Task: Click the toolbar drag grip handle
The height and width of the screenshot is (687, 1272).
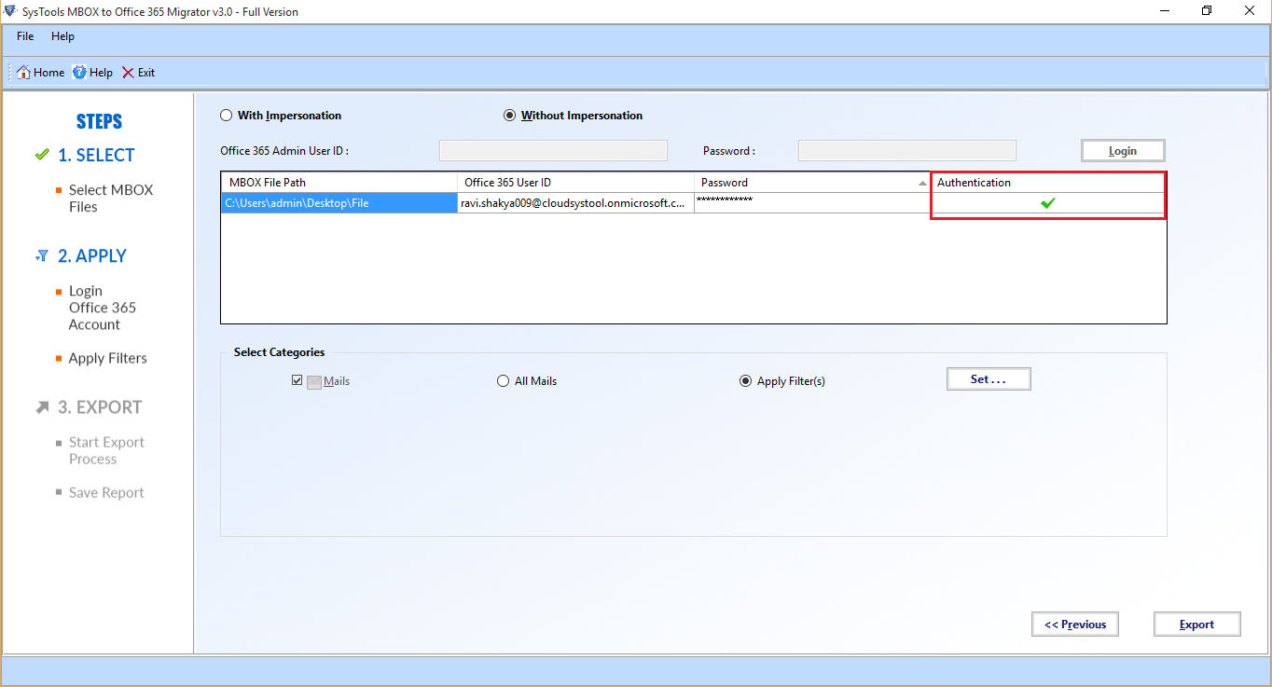Action: point(10,72)
